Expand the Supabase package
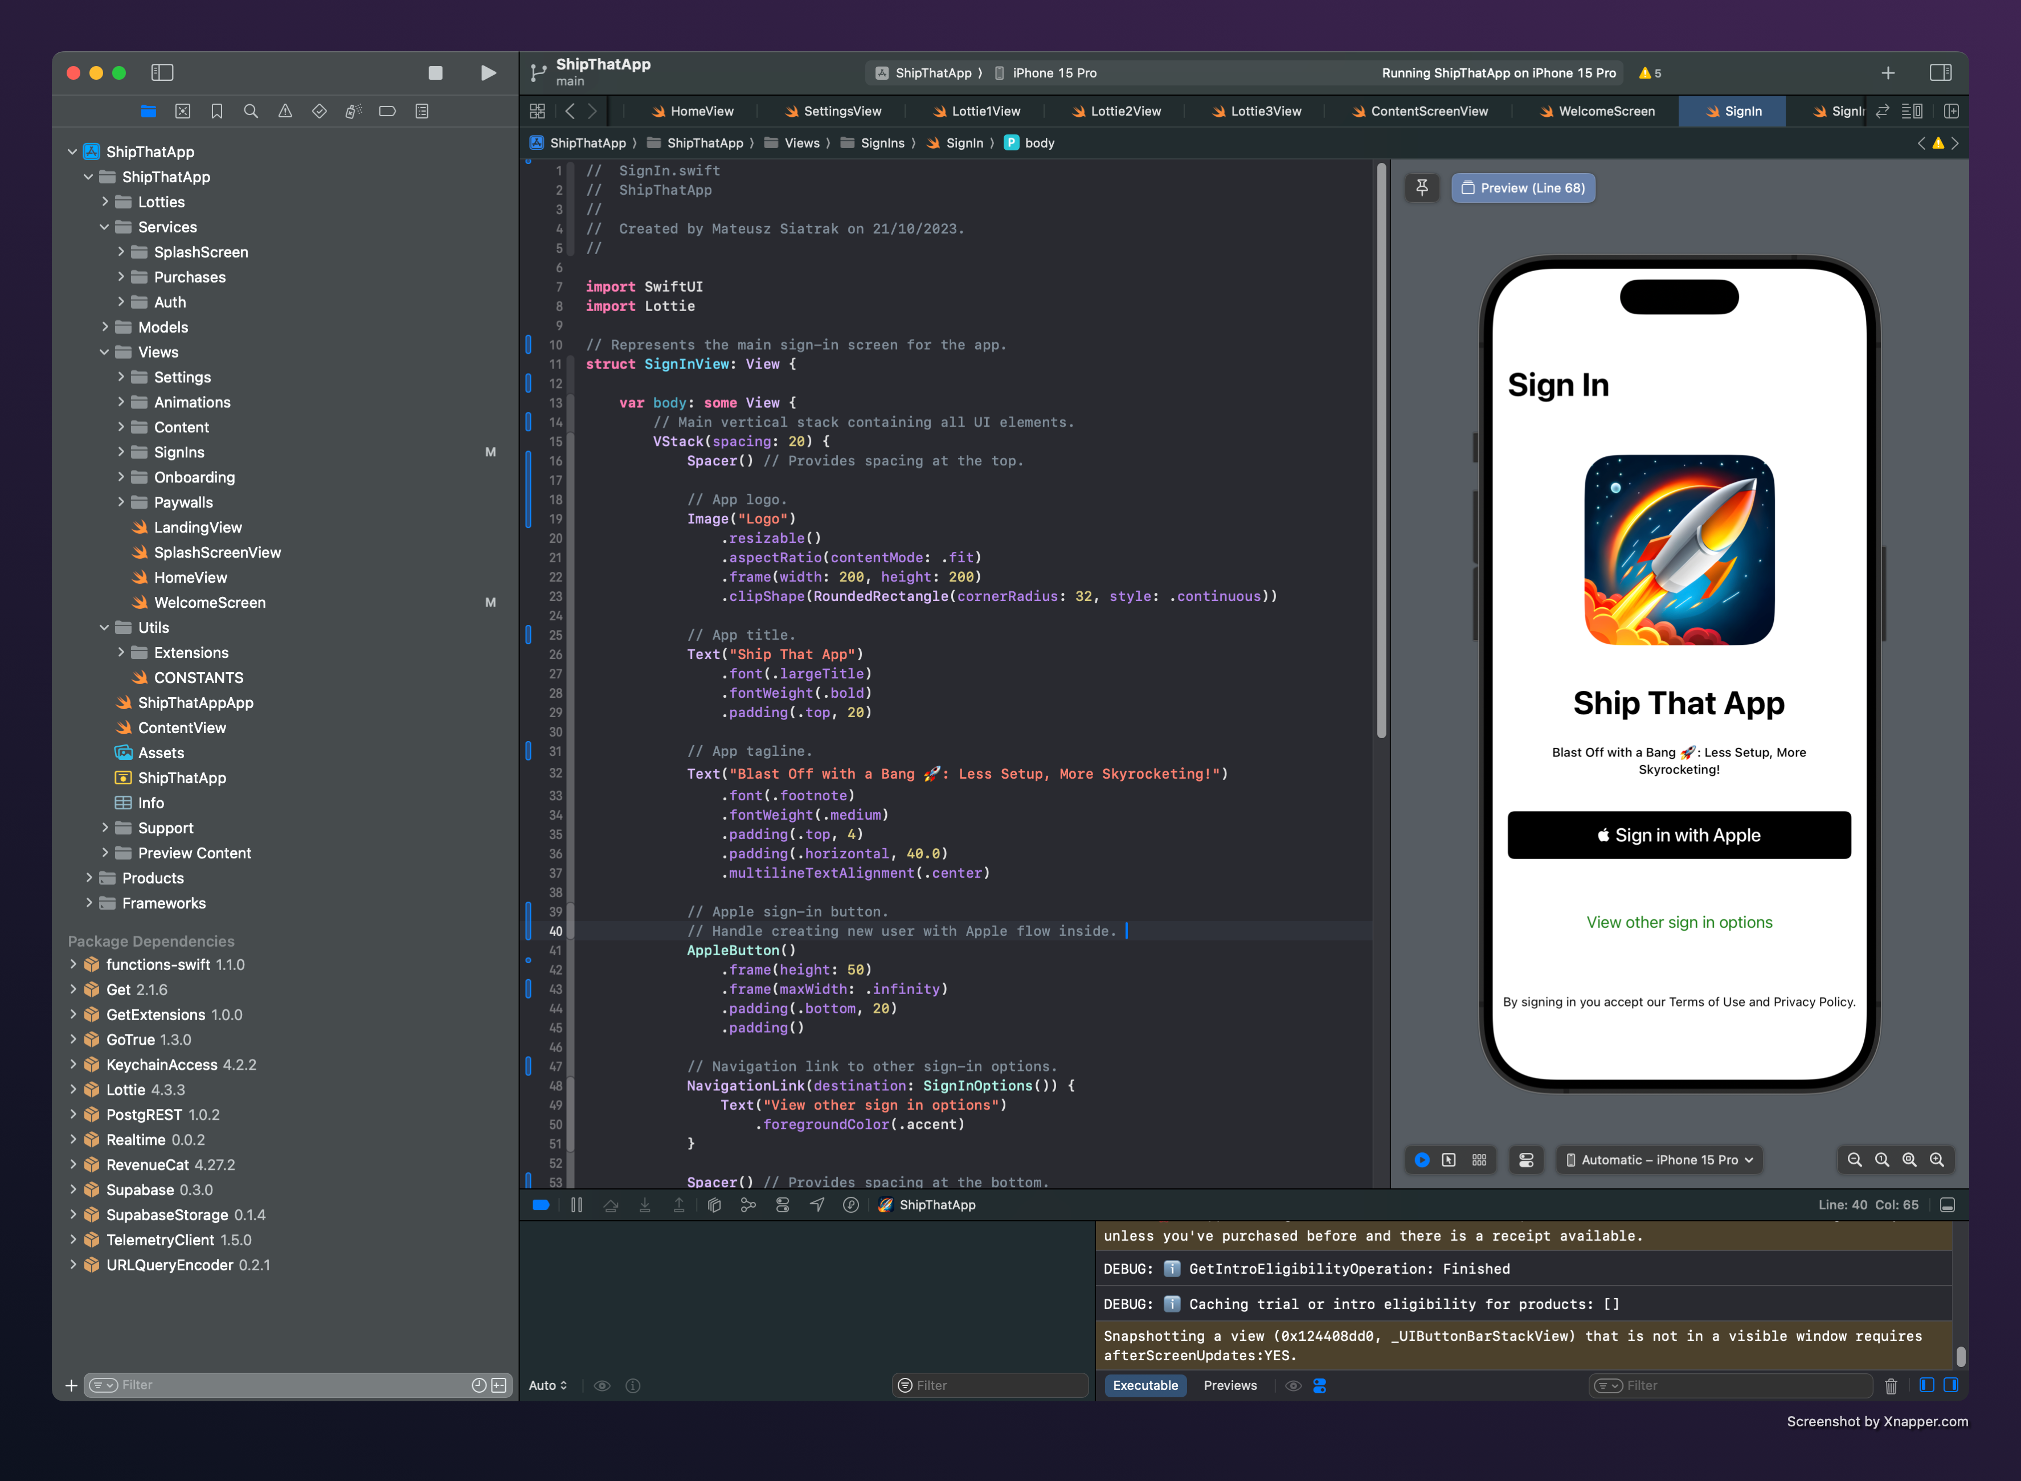Viewport: 2021px width, 1481px height. 73,1189
